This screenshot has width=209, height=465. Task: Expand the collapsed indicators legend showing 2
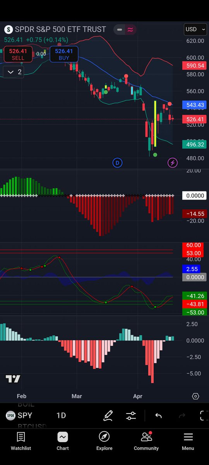click(x=14, y=72)
